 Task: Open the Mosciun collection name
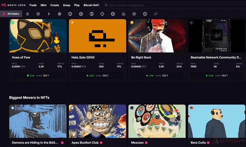click(x=137, y=143)
